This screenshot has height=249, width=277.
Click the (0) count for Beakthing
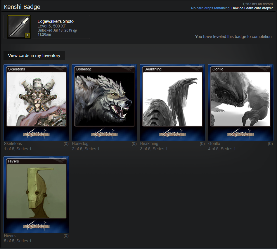point(202,143)
